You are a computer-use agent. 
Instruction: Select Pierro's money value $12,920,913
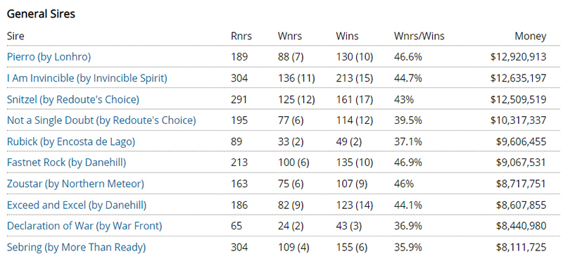tap(519, 57)
